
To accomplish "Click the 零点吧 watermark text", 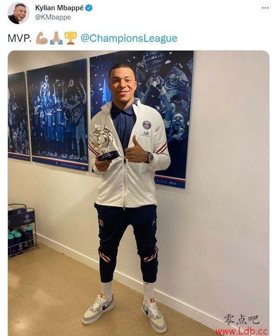I will 241,320.
